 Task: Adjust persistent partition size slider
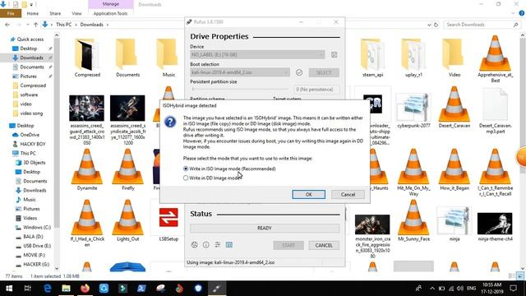(x=240, y=90)
